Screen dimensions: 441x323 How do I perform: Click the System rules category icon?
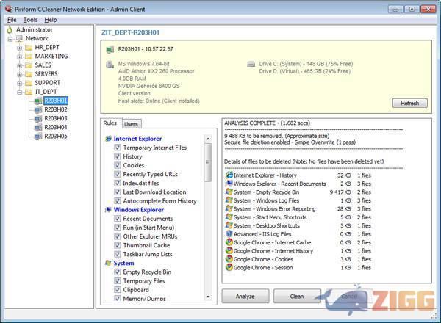(108, 263)
